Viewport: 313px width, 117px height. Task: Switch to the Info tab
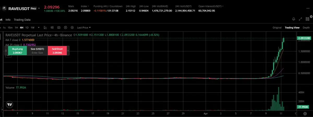tap(8, 20)
